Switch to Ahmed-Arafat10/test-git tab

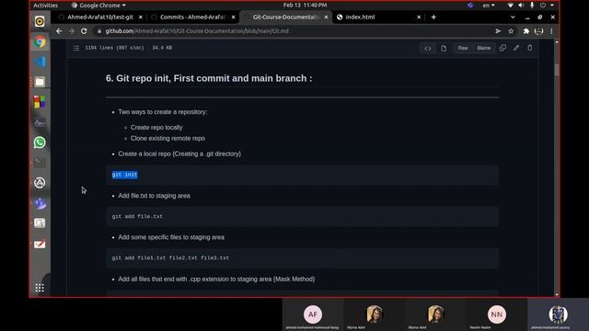pyautogui.click(x=100, y=17)
